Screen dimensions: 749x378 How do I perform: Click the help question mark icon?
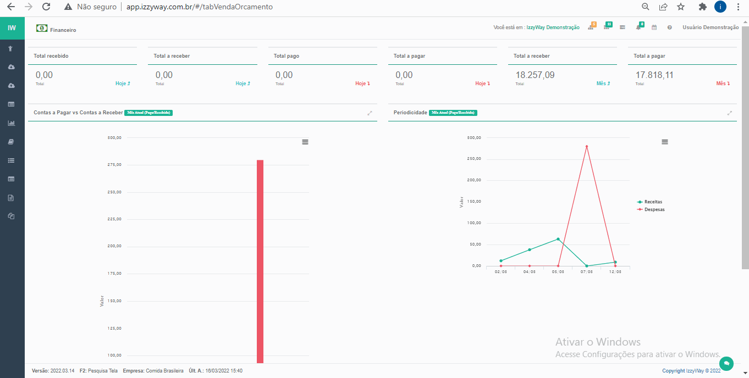coord(669,27)
